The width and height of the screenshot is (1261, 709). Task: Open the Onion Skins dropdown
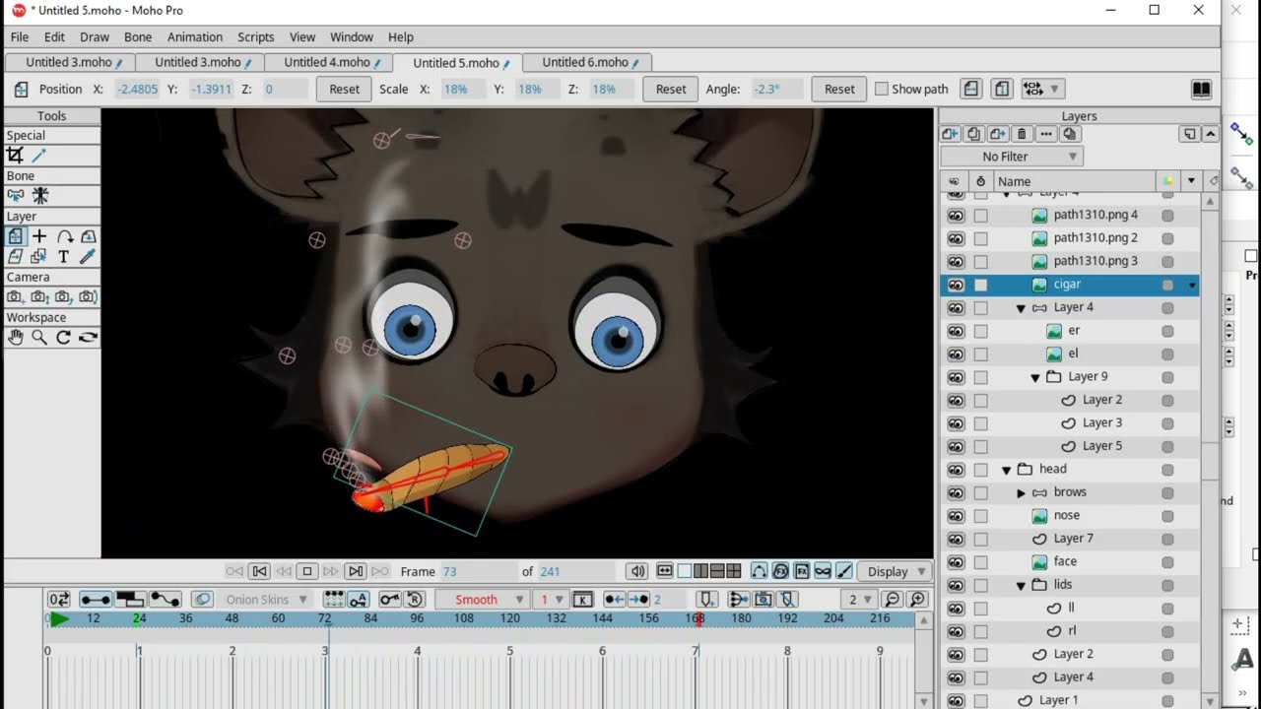(x=264, y=599)
